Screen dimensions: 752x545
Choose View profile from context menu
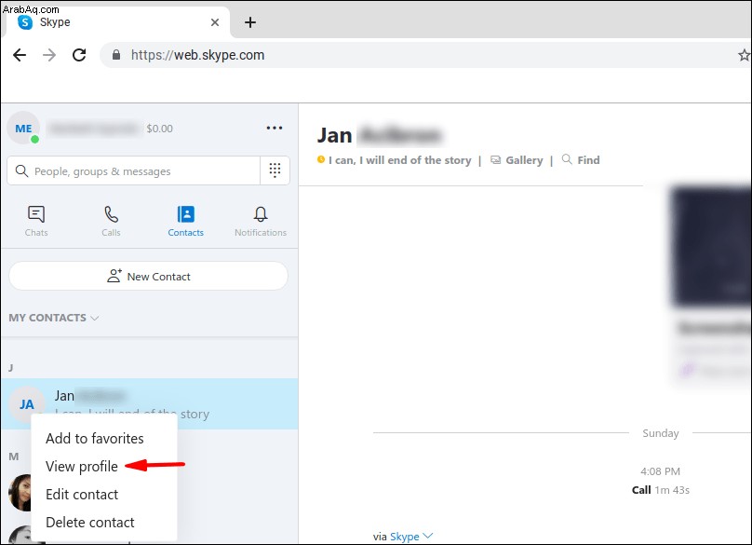[x=82, y=466]
